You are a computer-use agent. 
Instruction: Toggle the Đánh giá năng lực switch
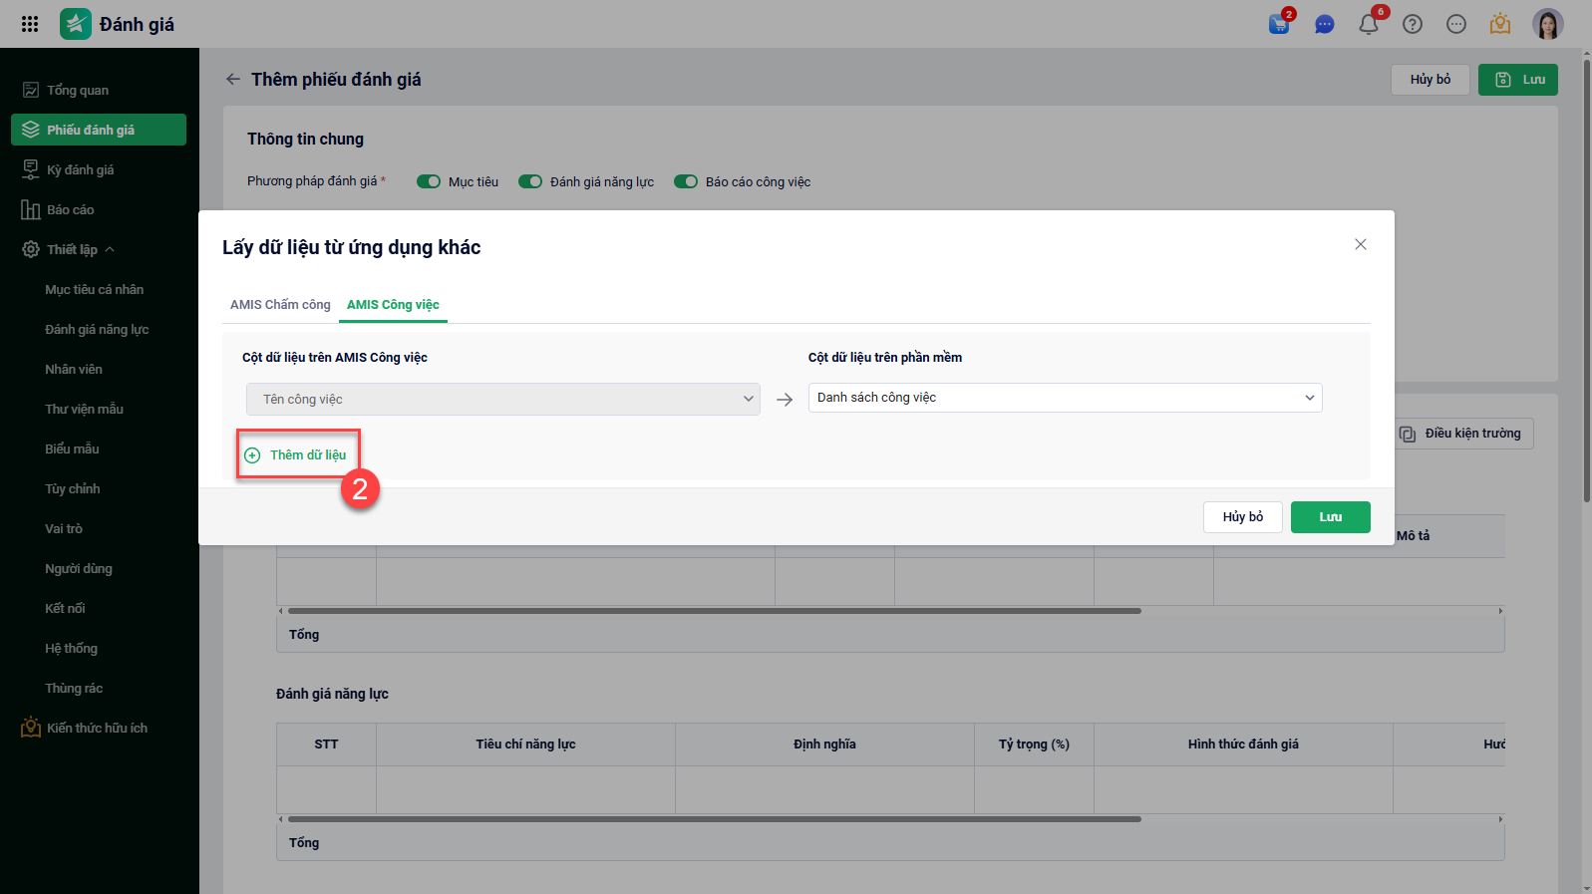click(530, 181)
